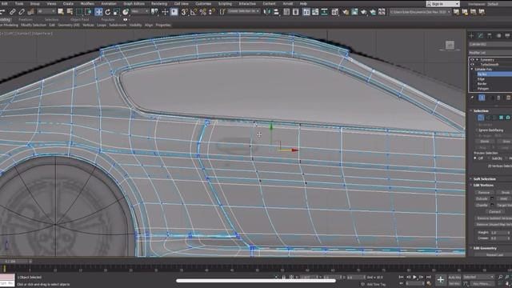The image size is (512, 288).
Task: Open the Sign In dropdown
Action: coord(442,4)
